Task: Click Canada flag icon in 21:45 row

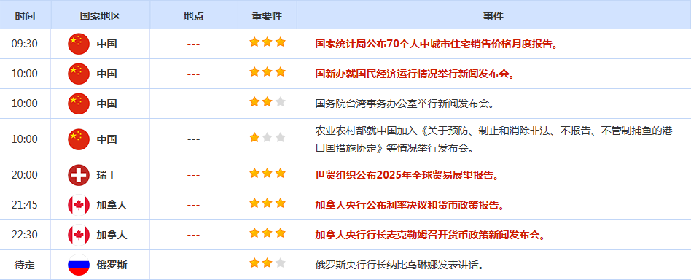Action: (x=79, y=205)
